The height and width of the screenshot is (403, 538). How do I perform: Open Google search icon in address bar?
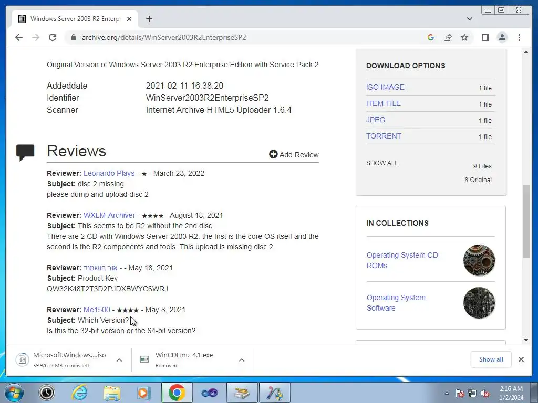tap(431, 37)
